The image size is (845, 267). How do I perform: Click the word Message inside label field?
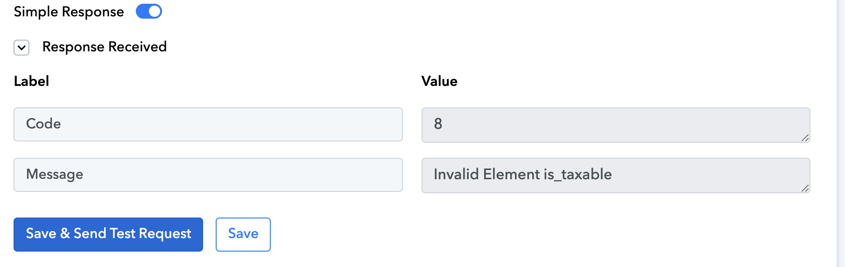pos(55,174)
